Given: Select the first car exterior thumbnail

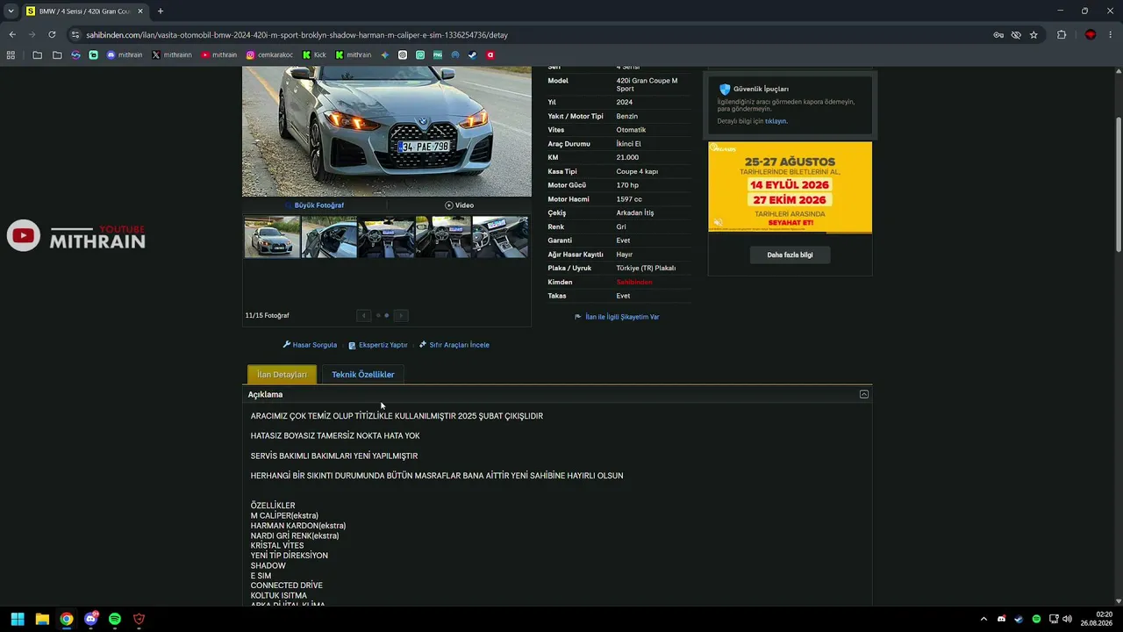Looking at the screenshot, I should tap(272, 237).
